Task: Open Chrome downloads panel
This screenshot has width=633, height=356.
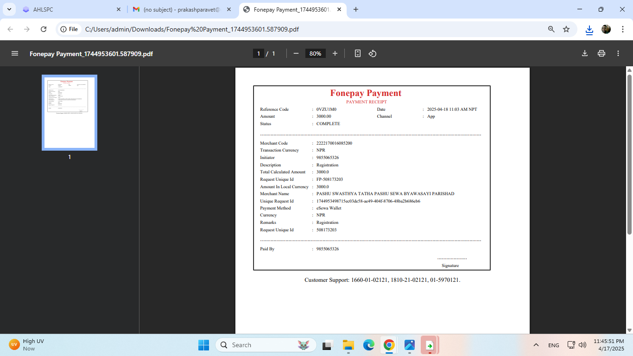Action: point(589,30)
